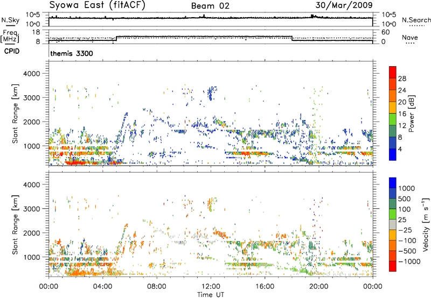This screenshot has width=431, height=298.
Task: Pick the gray segment of velocity colorbar
Action: coord(393,225)
